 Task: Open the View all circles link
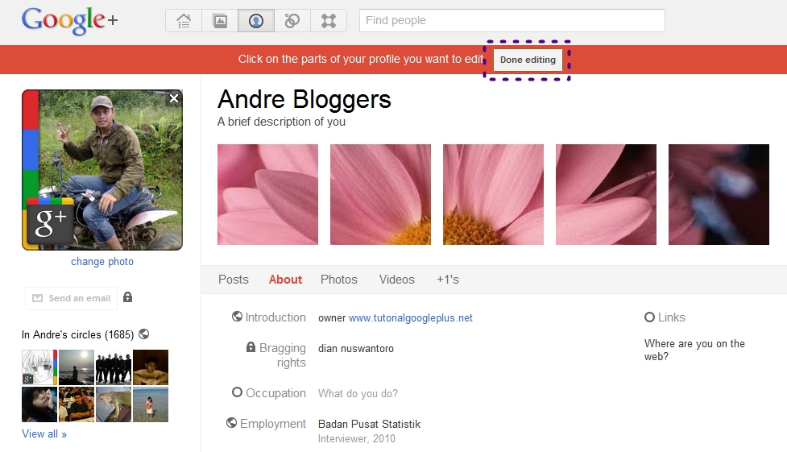[44, 434]
